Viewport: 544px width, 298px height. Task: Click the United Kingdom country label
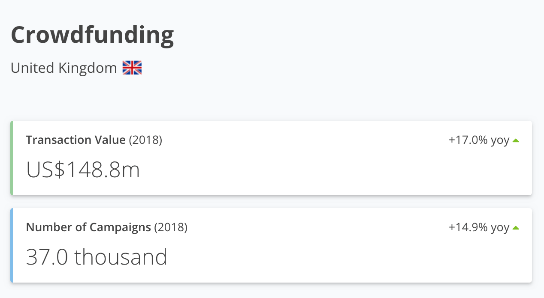63,68
